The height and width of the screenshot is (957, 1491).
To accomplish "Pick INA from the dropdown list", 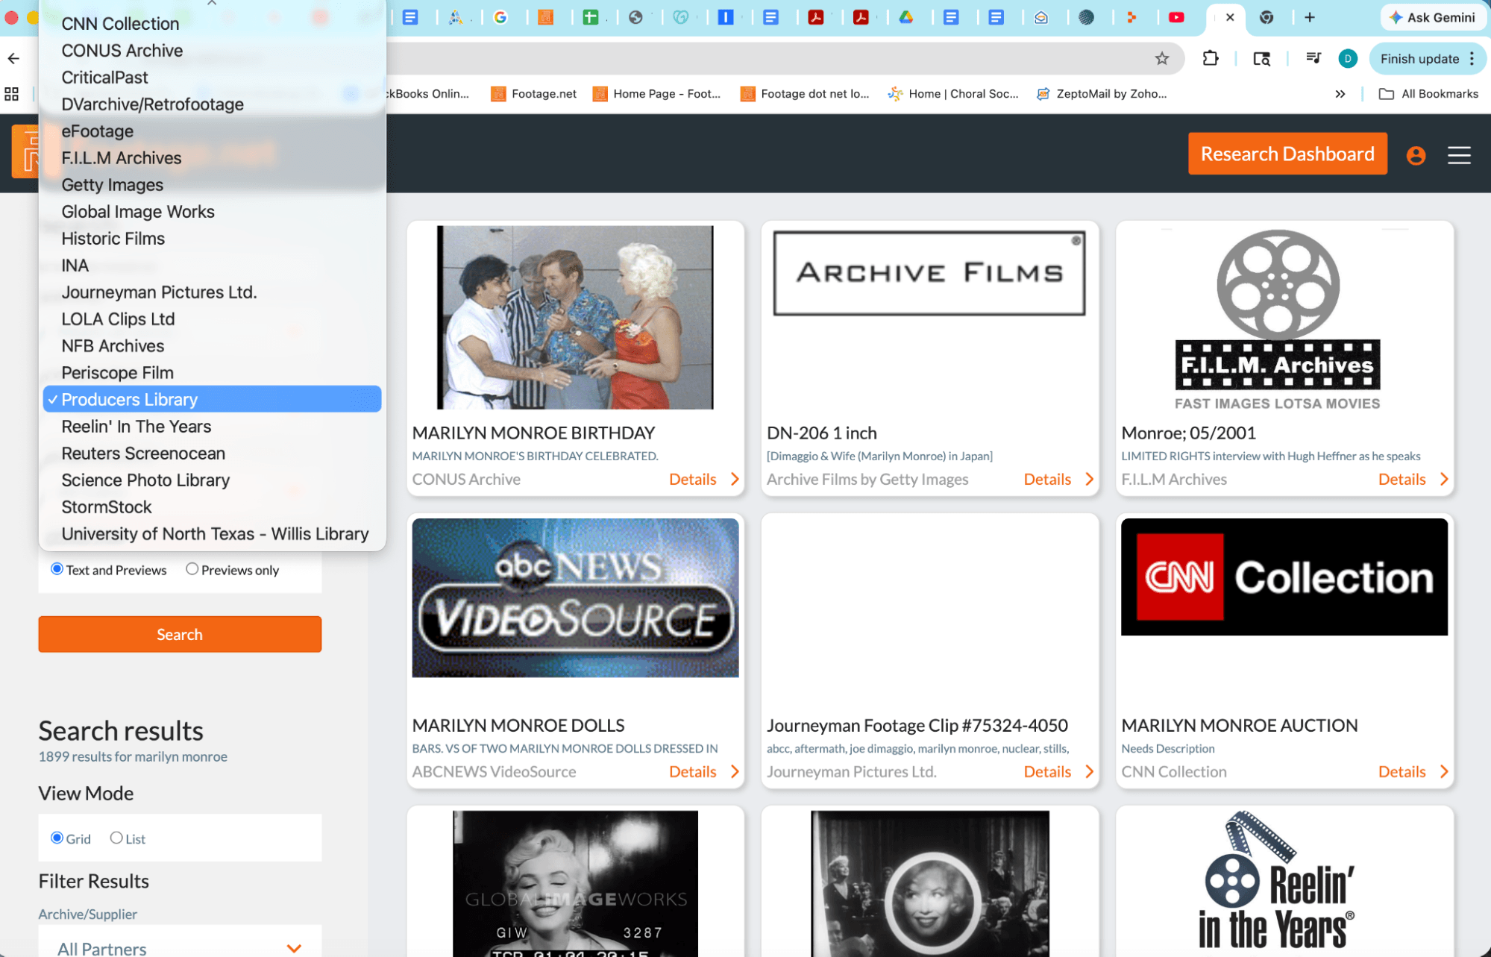I will click(213, 266).
